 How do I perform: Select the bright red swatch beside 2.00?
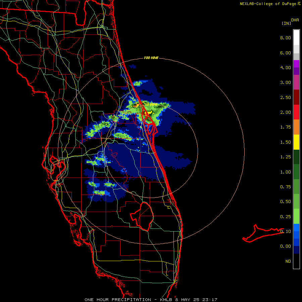point(296,112)
